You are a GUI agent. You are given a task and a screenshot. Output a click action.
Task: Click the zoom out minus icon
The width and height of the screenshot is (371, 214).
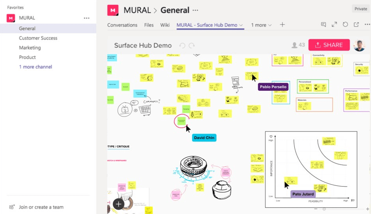click(x=316, y=209)
